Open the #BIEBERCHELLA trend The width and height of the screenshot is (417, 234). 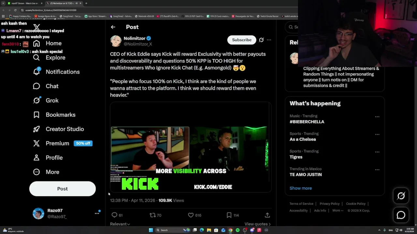point(307,122)
